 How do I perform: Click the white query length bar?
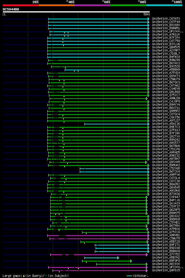[x=76, y=12]
